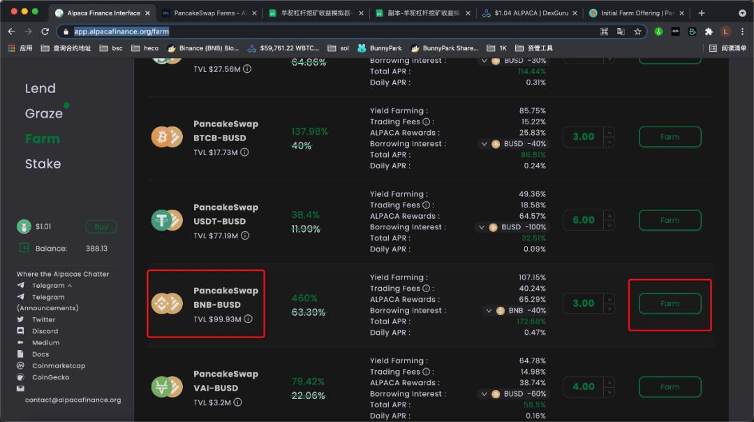Open Lend section in sidebar

point(40,89)
